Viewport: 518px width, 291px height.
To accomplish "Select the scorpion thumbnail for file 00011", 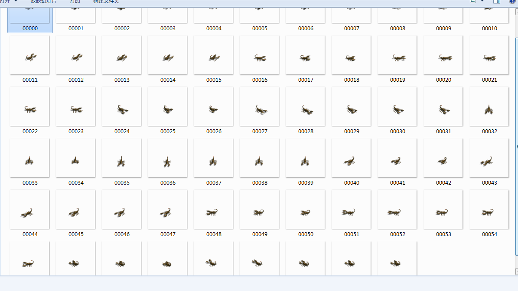I will point(30,55).
